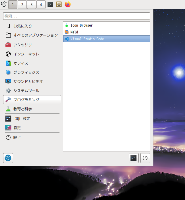The width and height of the screenshot is (185, 200).
Task: Choose 終了 leave entry
Action: [x=32, y=137]
